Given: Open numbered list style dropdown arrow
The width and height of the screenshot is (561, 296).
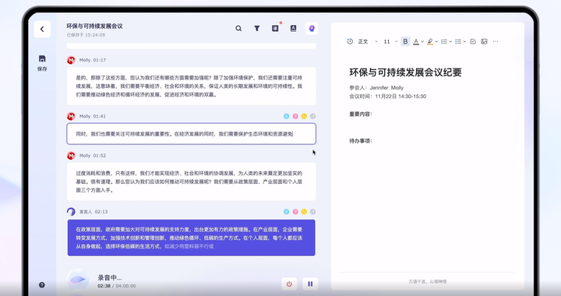Looking at the screenshot, I should point(450,41).
